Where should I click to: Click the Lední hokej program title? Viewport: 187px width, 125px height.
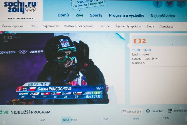coord(141,54)
